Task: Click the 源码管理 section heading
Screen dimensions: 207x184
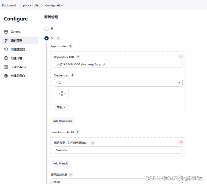Action: [x=51, y=17]
